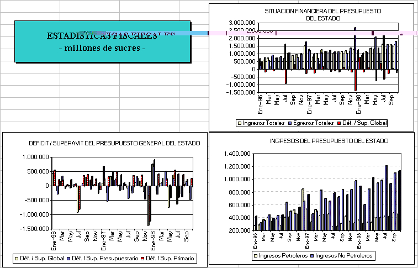Viewport: 418px width, 268px height.
Task: Select the millones de sucres subtitle text
Action: pos(102,48)
